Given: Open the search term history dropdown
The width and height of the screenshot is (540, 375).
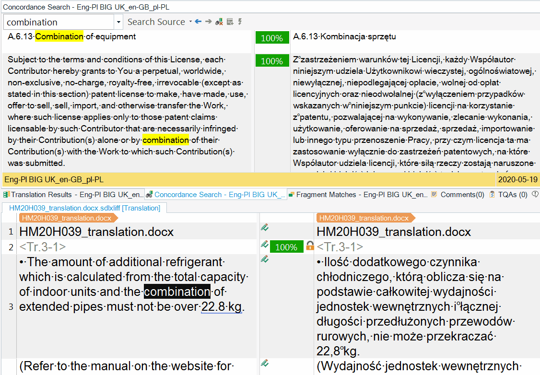Looking at the screenshot, I should point(118,22).
